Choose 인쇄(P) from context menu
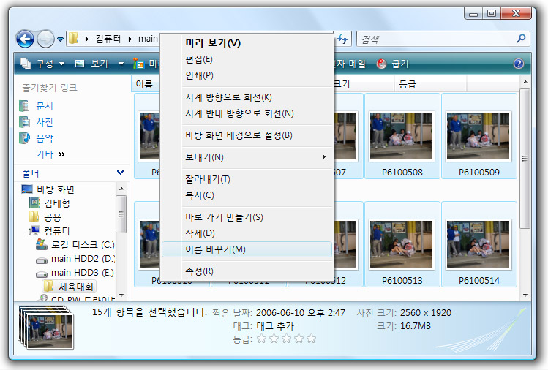 [x=247, y=75]
